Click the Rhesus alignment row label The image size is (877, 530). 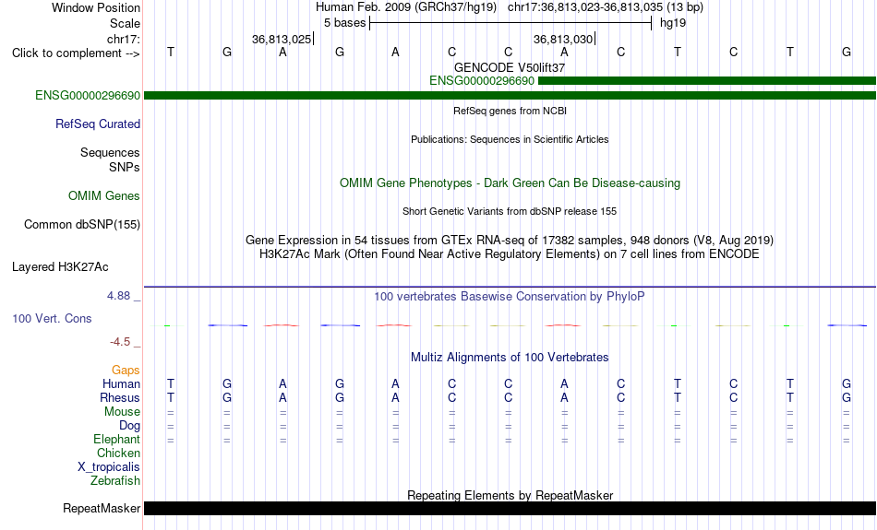point(120,397)
